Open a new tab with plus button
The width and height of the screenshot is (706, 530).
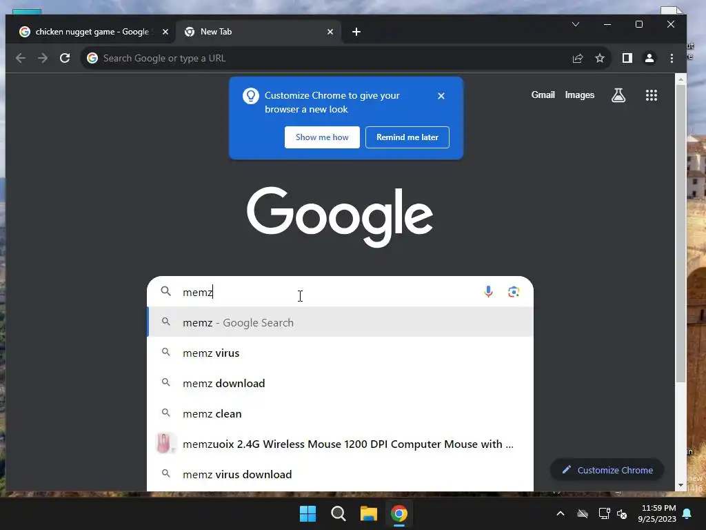(356, 32)
